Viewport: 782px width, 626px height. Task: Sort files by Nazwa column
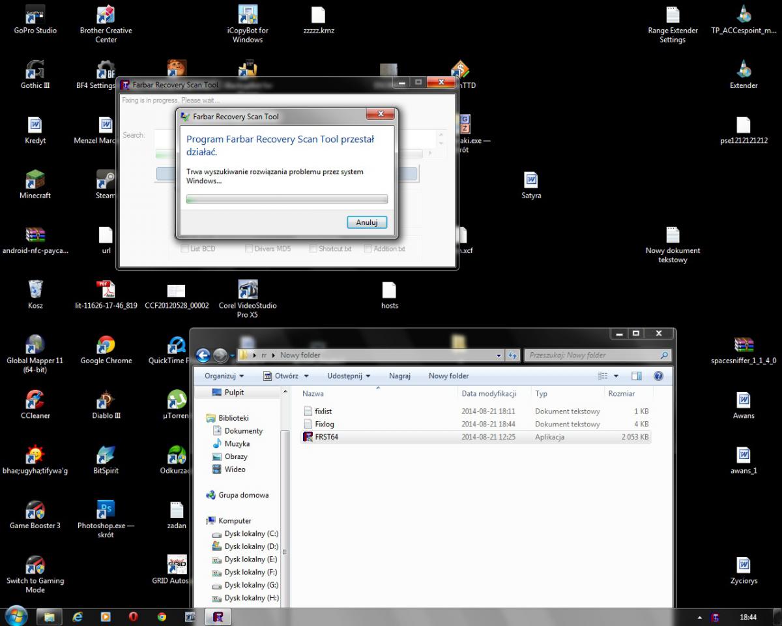tap(379, 393)
